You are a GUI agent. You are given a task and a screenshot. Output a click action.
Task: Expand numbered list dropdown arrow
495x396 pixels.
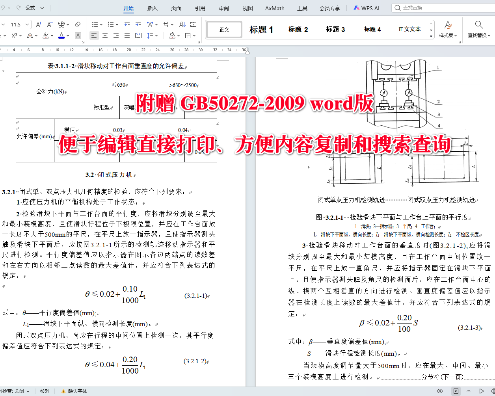(117, 25)
